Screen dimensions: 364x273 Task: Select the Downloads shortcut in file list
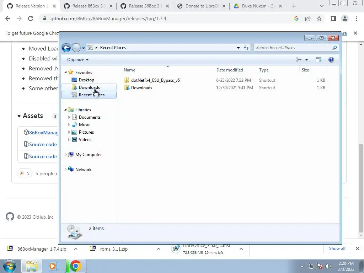tap(141, 88)
